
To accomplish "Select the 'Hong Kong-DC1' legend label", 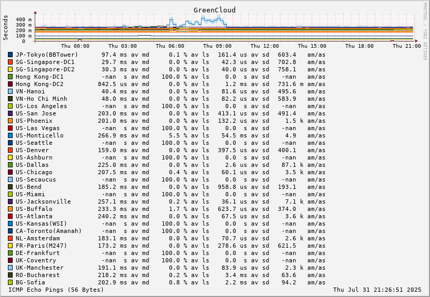I will [39, 77].
